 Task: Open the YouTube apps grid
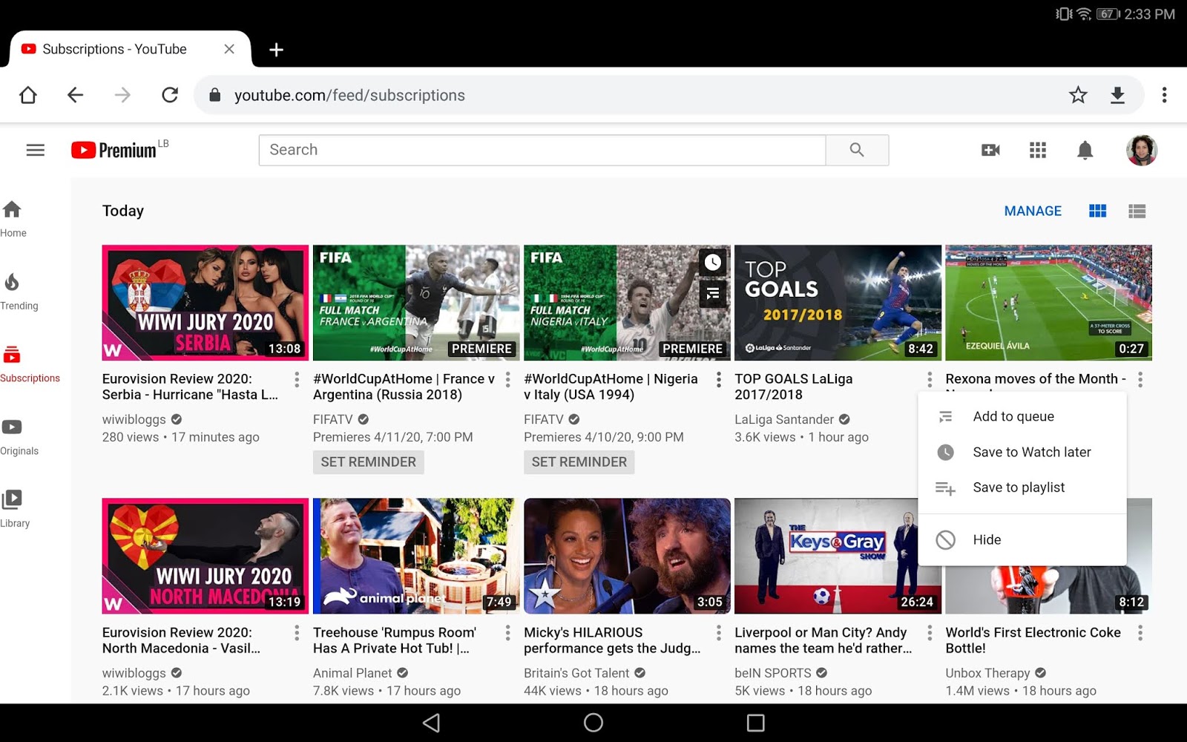[1038, 150]
